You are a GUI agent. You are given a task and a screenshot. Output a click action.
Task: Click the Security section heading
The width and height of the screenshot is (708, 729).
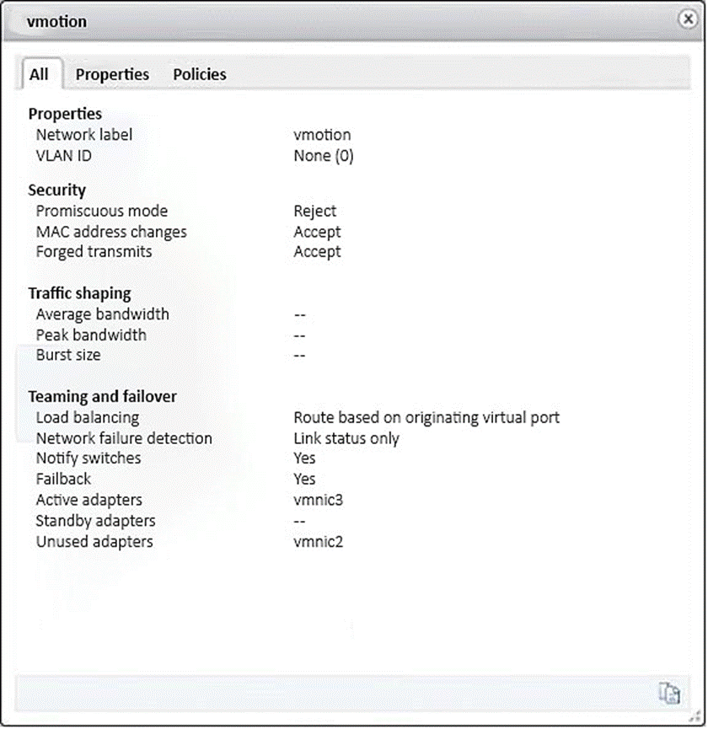click(57, 190)
